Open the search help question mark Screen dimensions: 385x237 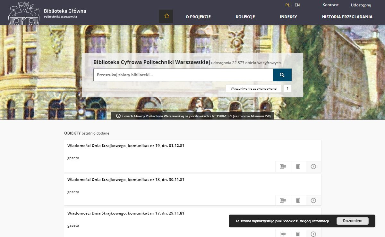287,88
